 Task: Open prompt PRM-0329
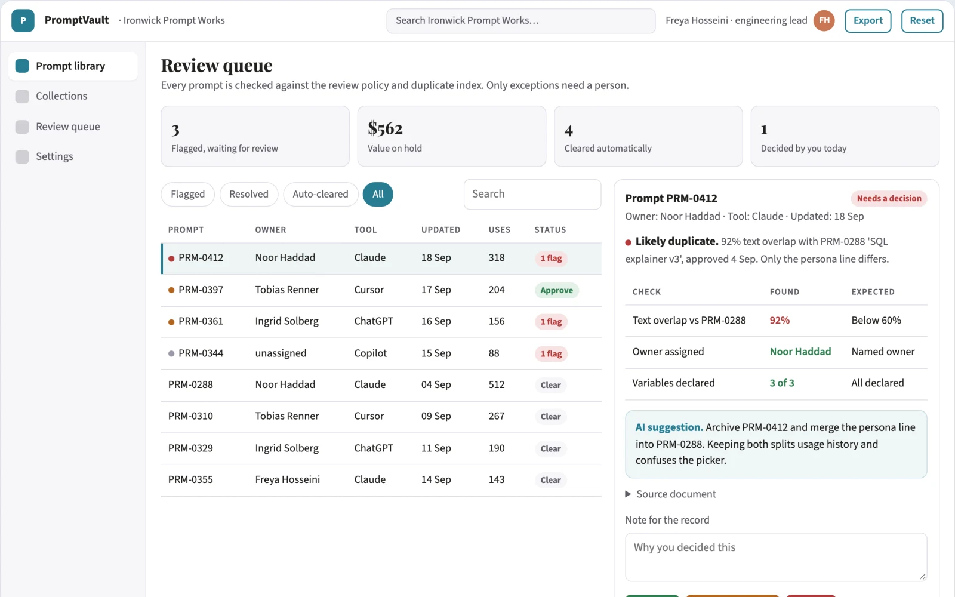click(x=381, y=448)
